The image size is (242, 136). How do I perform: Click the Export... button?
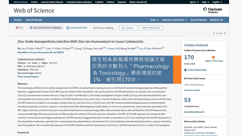128,28
